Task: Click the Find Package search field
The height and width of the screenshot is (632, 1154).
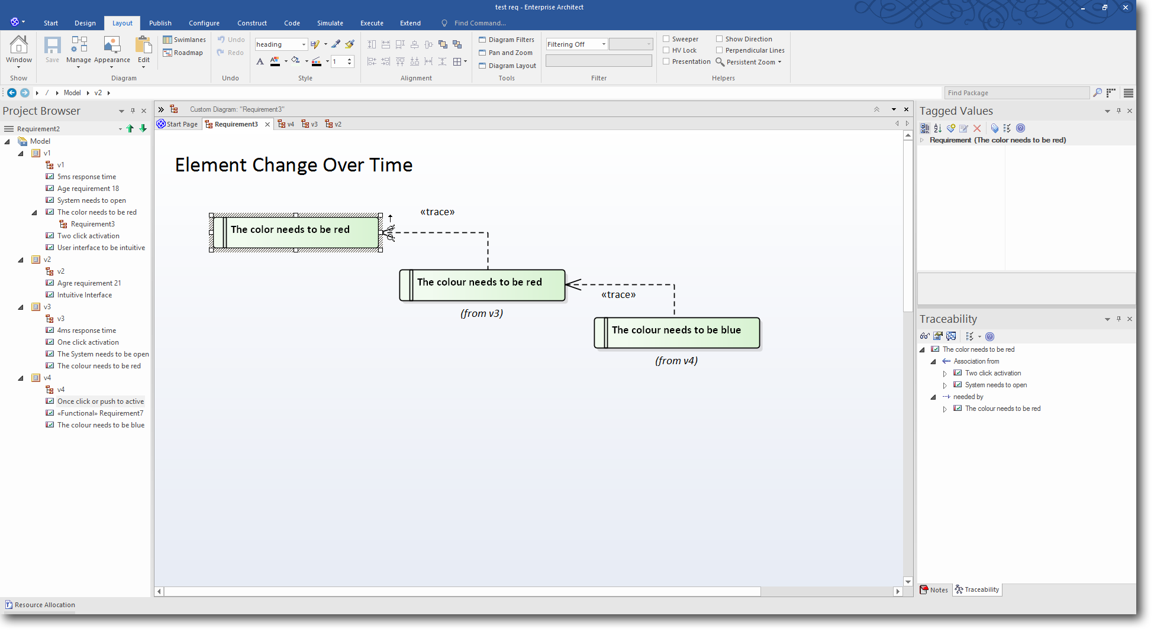Action: [x=1016, y=93]
